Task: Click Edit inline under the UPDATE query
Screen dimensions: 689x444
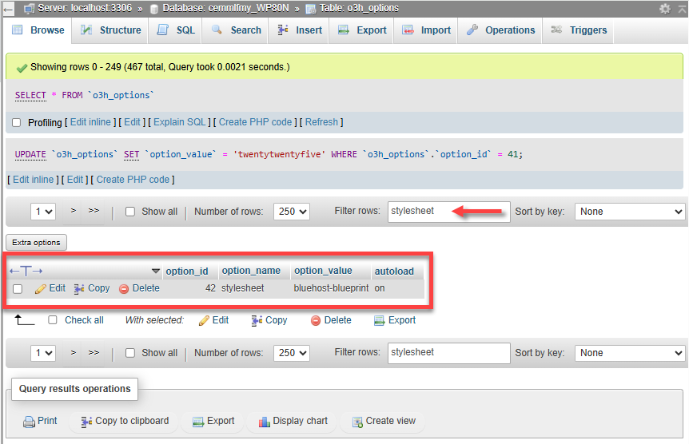Action: click(x=34, y=180)
